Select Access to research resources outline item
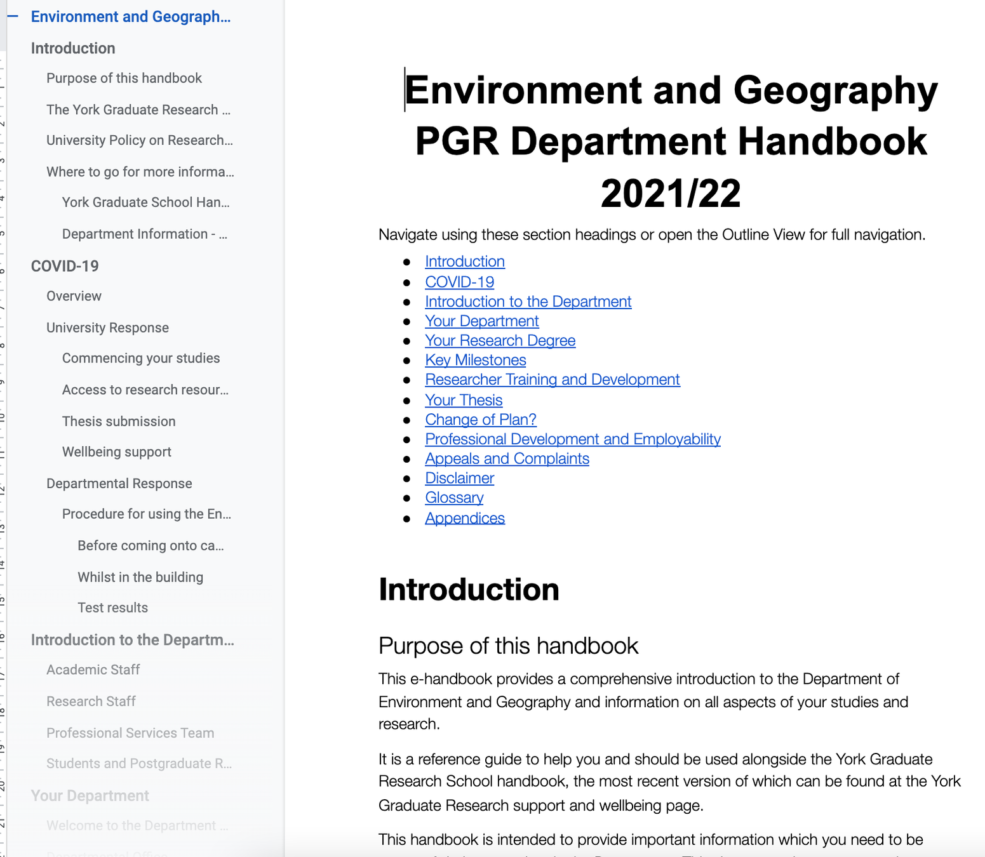The image size is (985, 857). click(145, 390)
